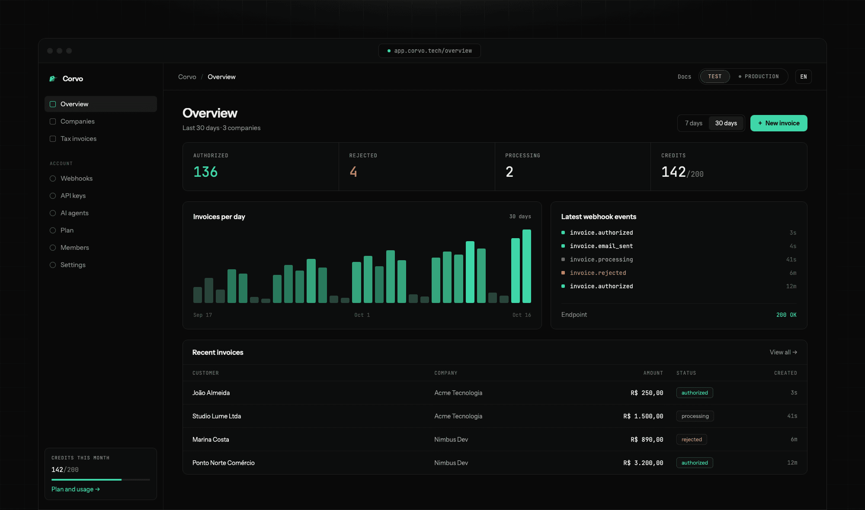The height and width of the screenshot is (510, 865).
Task: Click the Authorized 136 stat card
Action: point(261,166)
